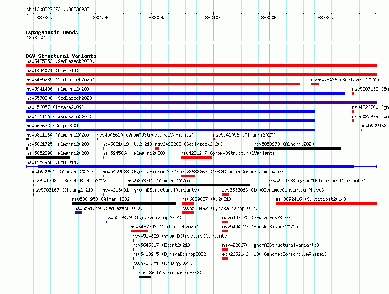The width and height of the screenshot is (389, 294).
Task: Open nsv5418905 (ByrskaBishop2022) label
Action: click(170, 254)
